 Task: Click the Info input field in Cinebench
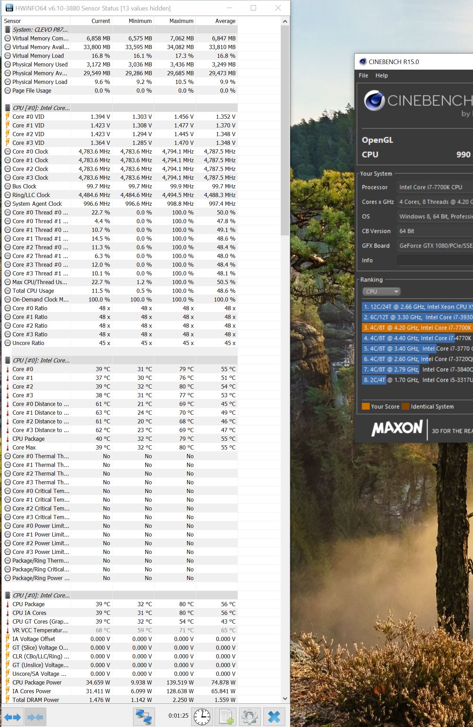(x=435, y=260)
